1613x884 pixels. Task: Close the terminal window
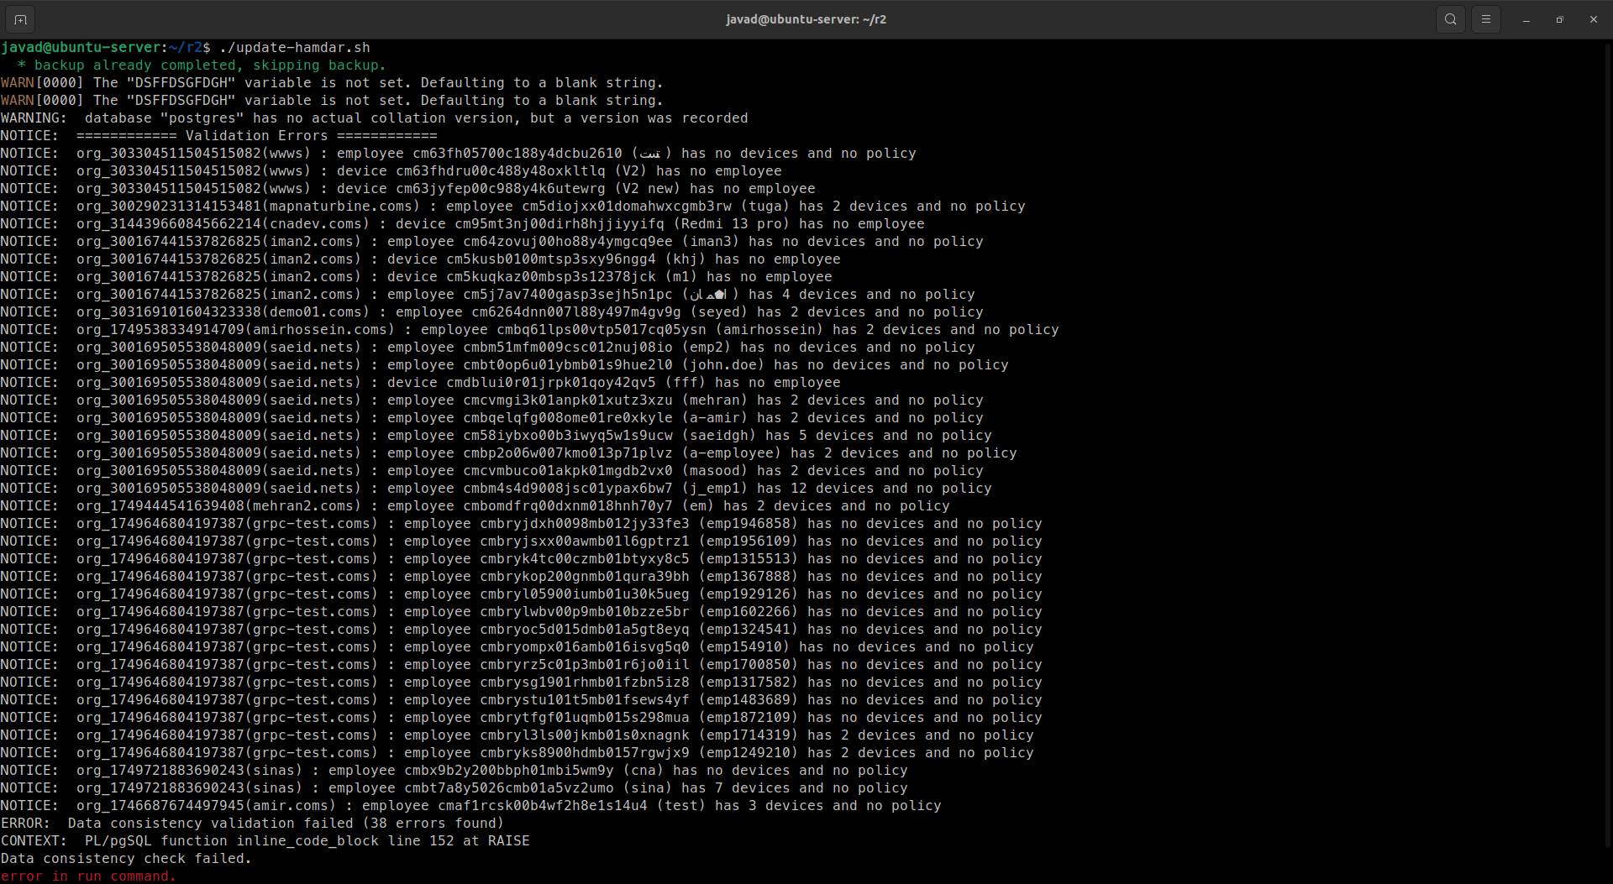(x=1594, y=19)
